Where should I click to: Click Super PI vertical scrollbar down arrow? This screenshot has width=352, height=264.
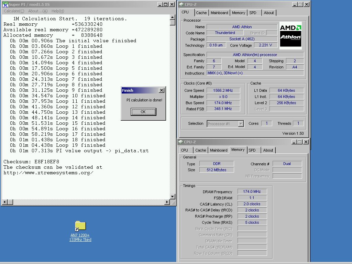(x=173, y=196)
